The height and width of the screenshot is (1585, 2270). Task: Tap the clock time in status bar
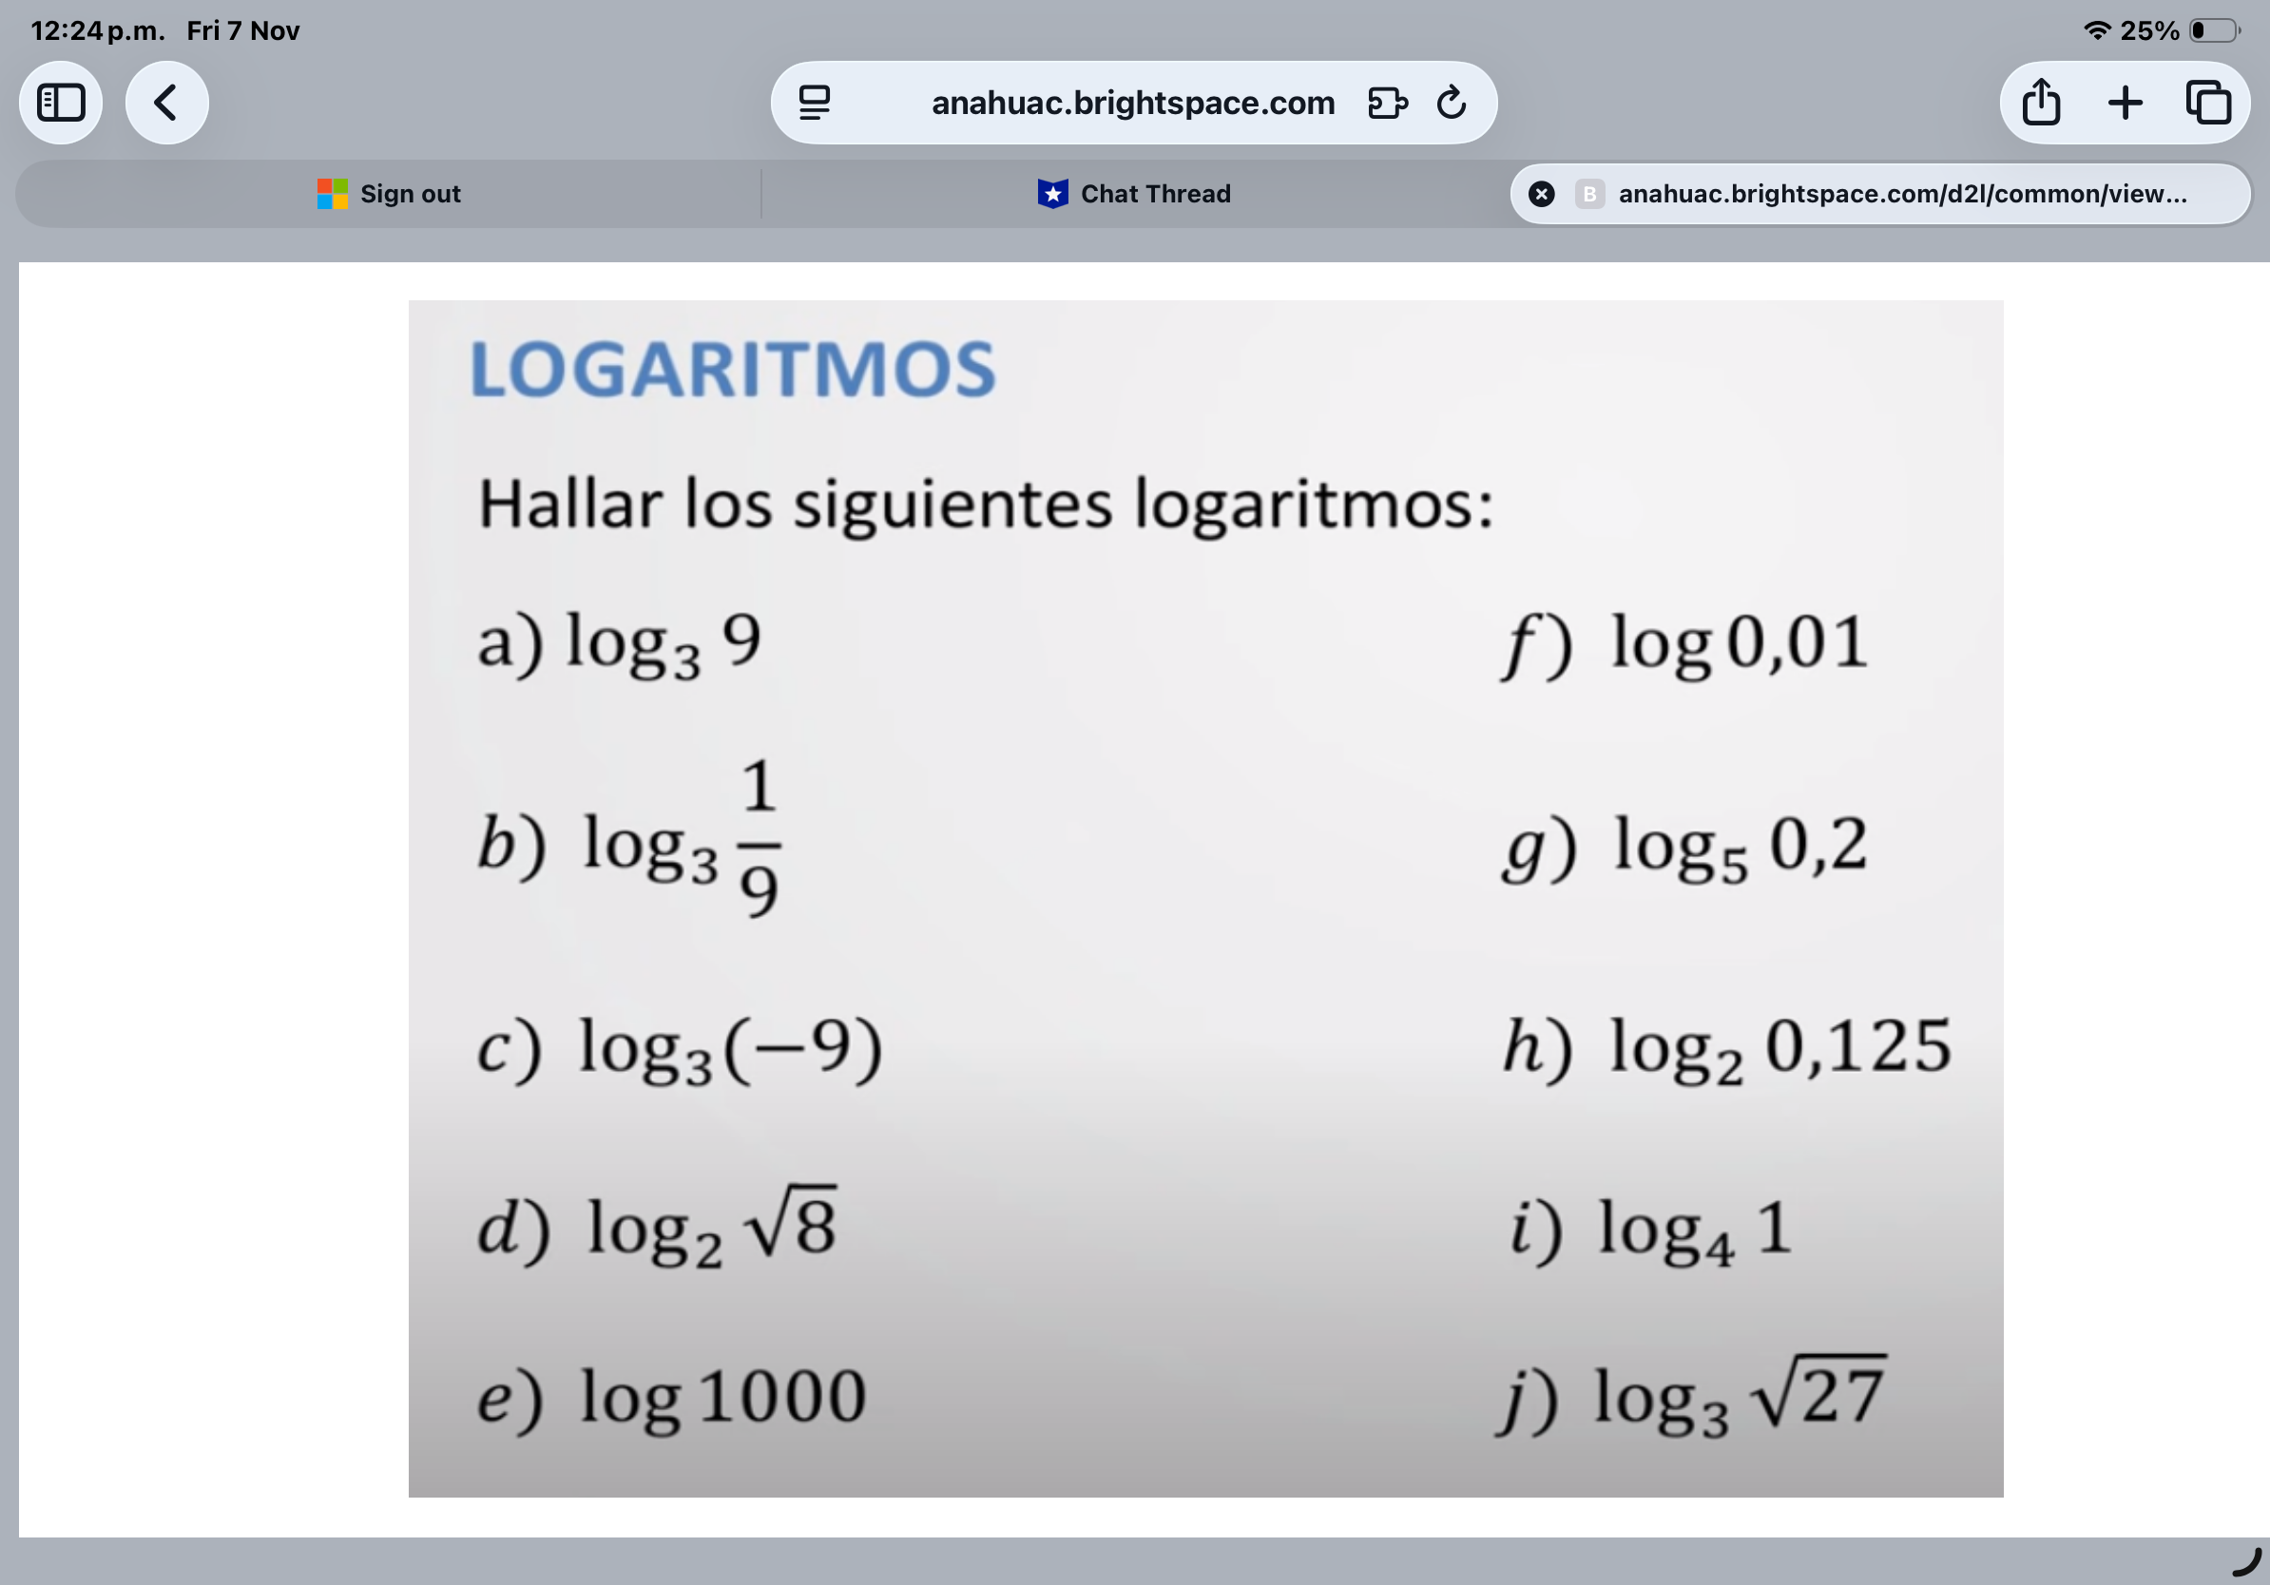(x=97, y=30)
